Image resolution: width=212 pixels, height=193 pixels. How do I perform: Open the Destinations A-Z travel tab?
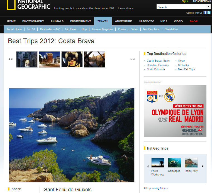(50, 29)
